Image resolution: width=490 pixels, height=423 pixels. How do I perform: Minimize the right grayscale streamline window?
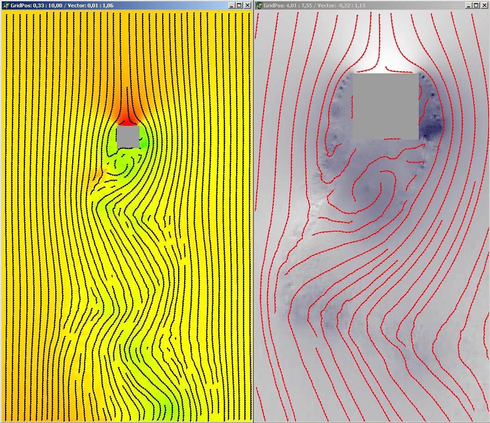pos(469,5)
